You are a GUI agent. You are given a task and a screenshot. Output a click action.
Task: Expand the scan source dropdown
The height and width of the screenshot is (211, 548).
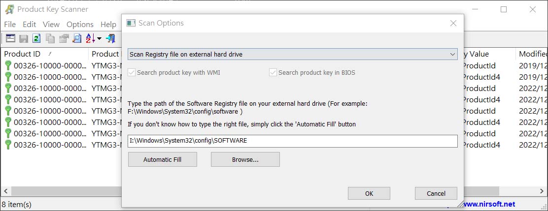(293, 54)
